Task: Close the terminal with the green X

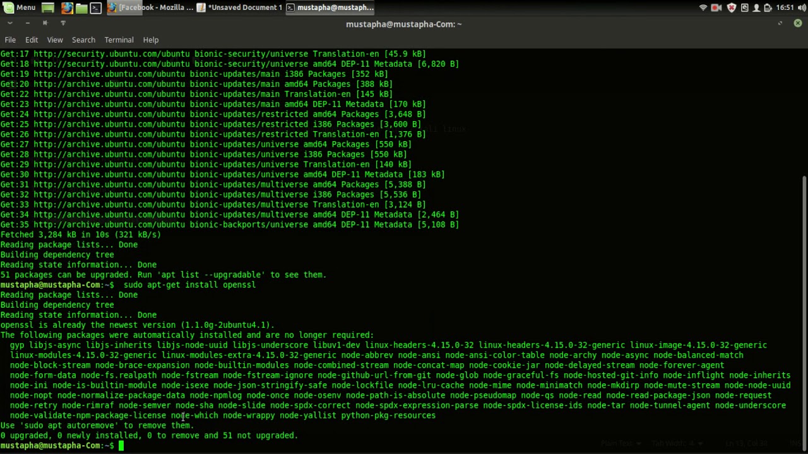Action: pyautogui.click(x=798, y=23)
